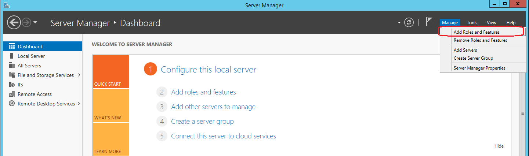This screenshot has height=156, width=529.
Task: Click the forward navigation arrow
Action: point(26,23)
